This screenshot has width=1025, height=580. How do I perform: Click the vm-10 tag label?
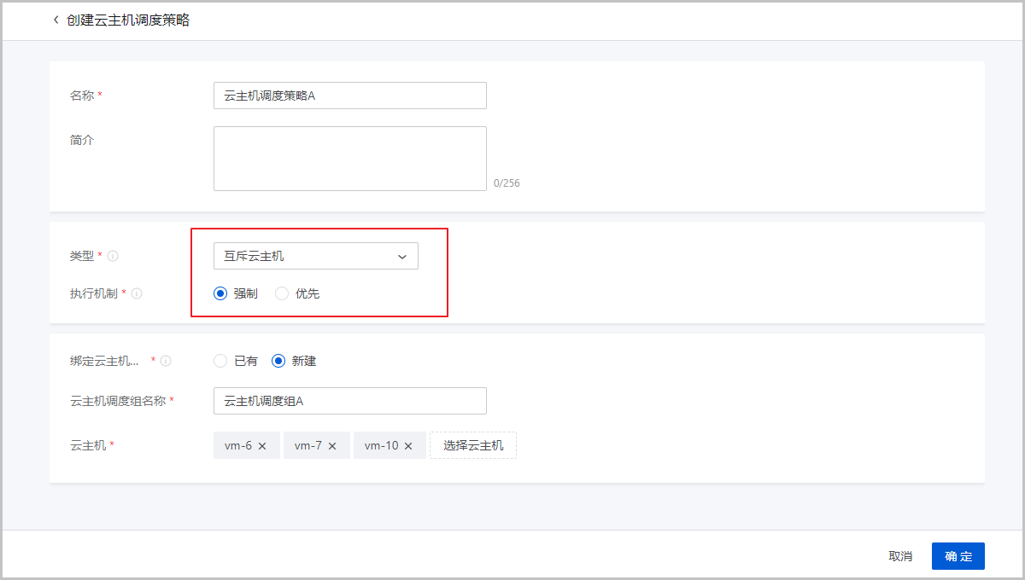pyautogui.click(x=381, y=445)
